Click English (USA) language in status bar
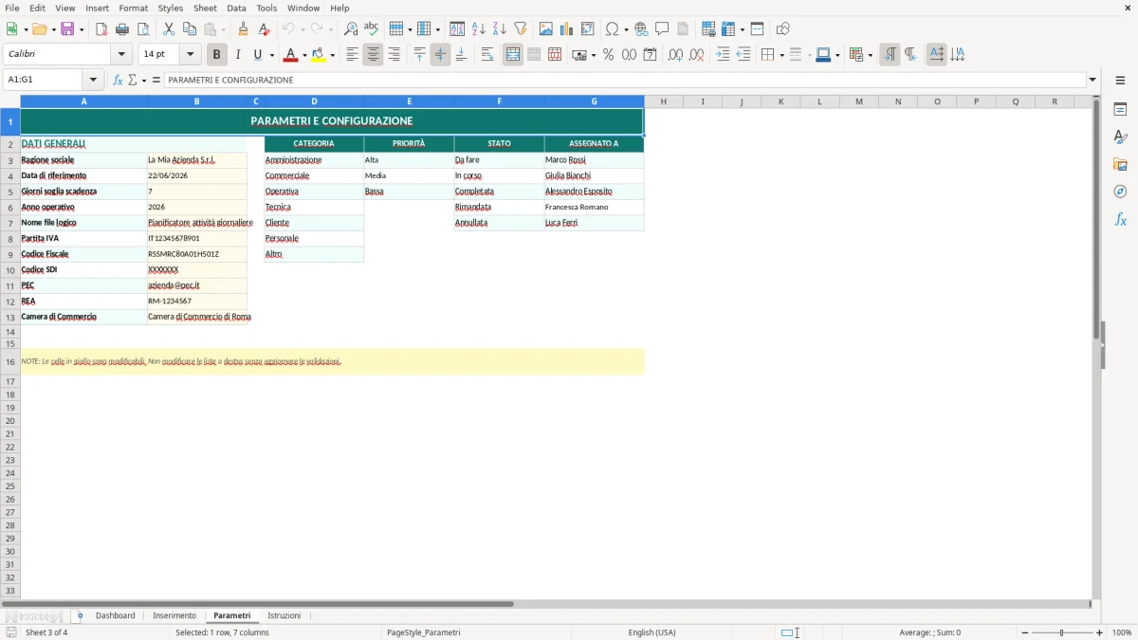 [x=652, y=632]
